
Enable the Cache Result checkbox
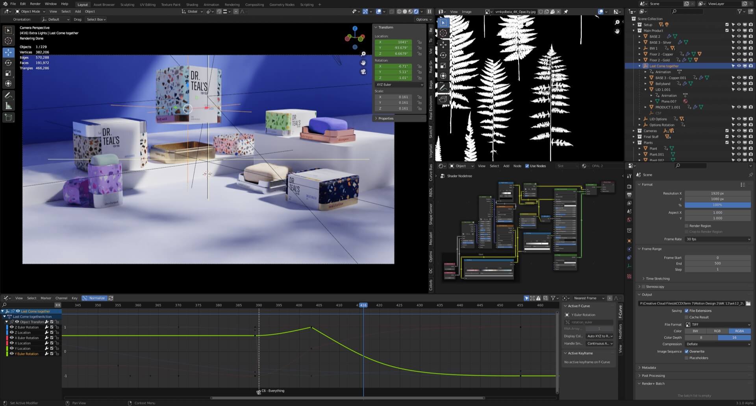687,317
